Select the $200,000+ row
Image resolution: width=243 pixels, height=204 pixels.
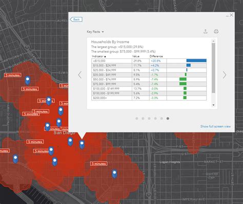149,98
